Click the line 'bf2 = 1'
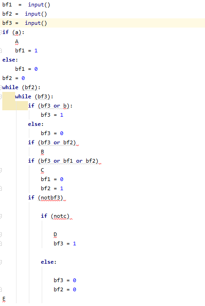Image resolution: width=205 pixels, height=306 pixels. (x=52, y=188)
